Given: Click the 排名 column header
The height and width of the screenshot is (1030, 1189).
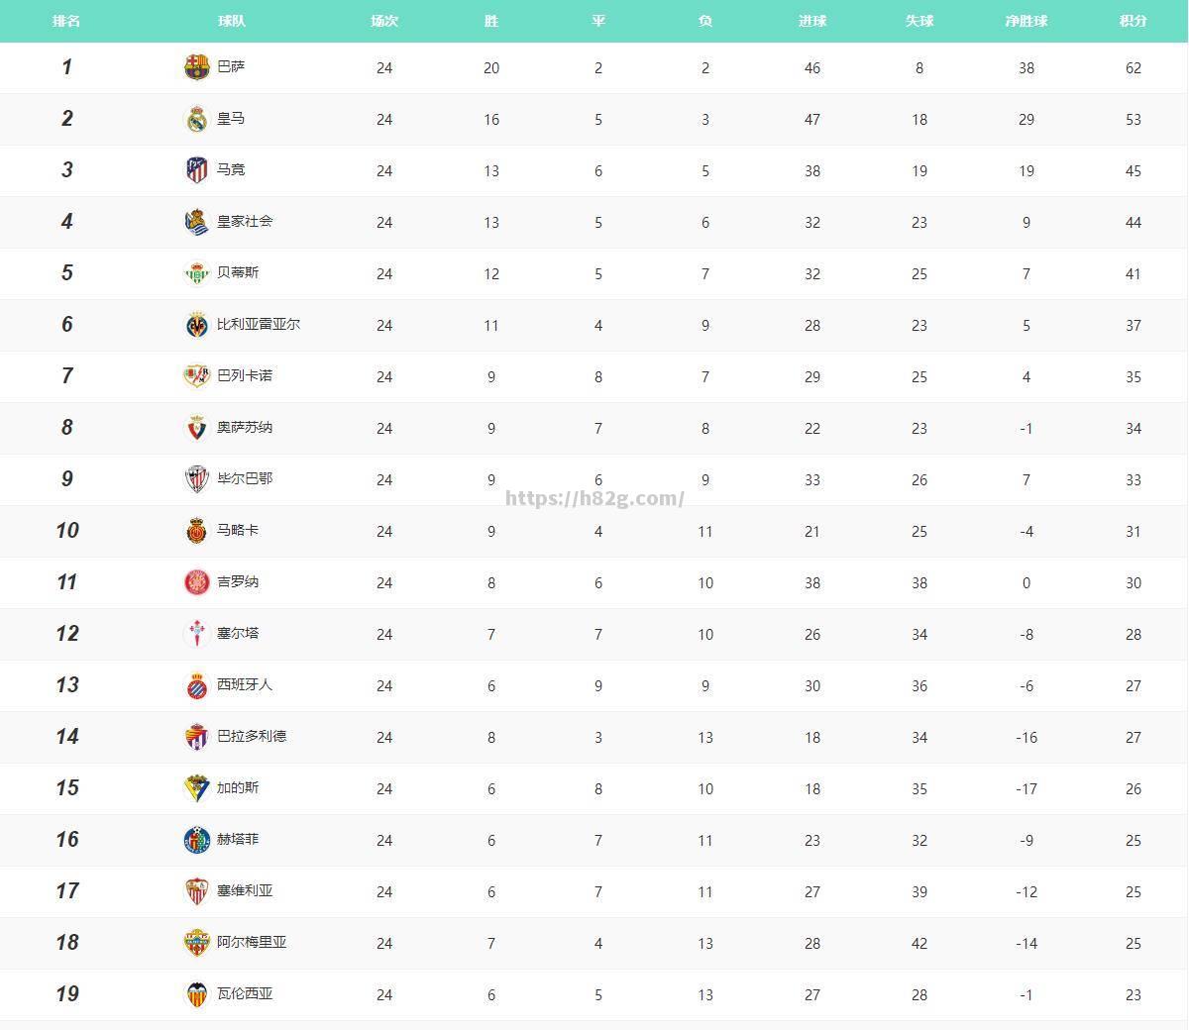Looking at the screenshot, I should 66,21.
